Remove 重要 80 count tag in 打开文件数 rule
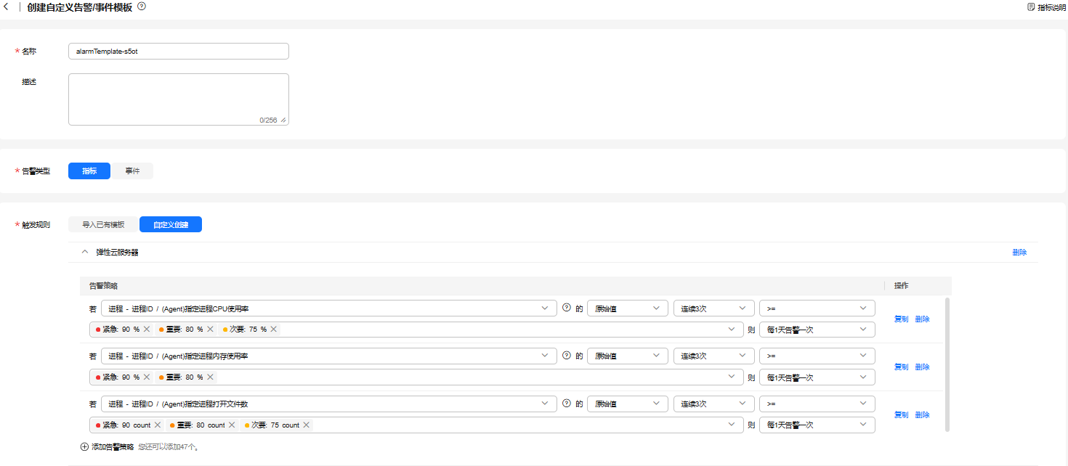Viewport: 1068px width, 466px height. point(232,425)
